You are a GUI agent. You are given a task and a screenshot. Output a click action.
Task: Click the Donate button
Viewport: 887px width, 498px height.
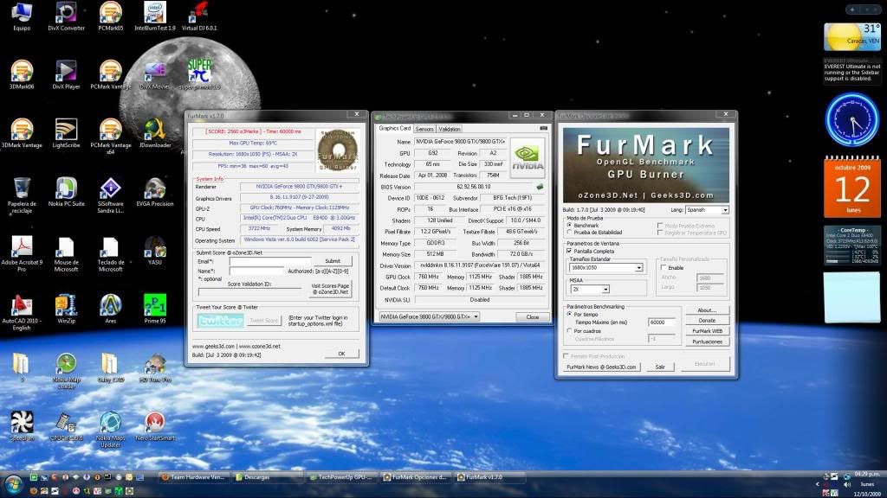(x=707, y=321)
